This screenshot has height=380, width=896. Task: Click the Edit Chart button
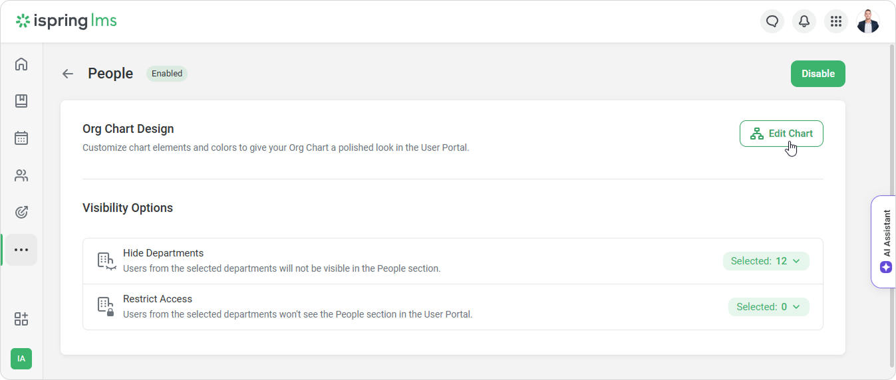[x=781, y=134]
